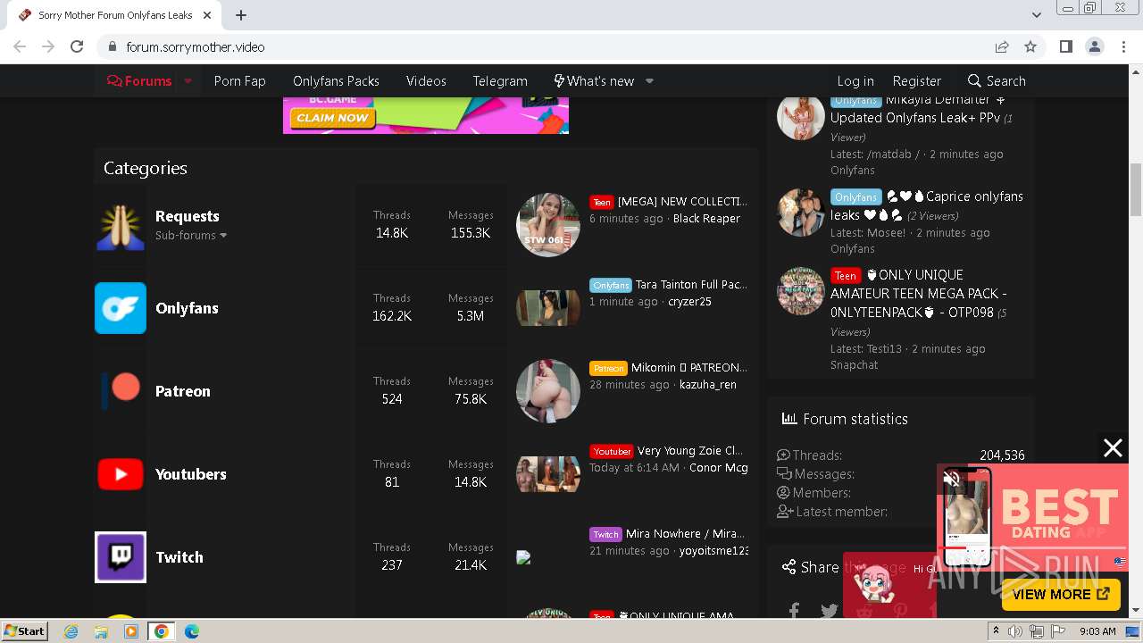Unmute the ad video sound icon
This screenshot has height=643, width=1143.
click(952, 480)
